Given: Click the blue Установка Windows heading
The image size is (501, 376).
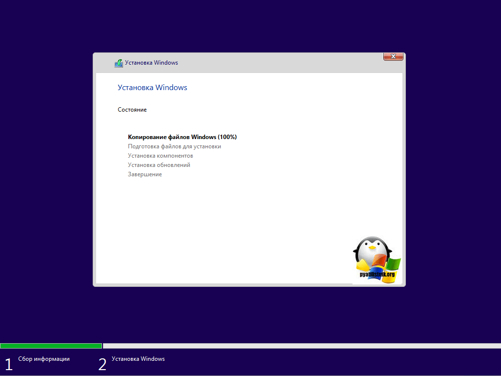Looking at the screenshot, I should (x=152, y=88).
